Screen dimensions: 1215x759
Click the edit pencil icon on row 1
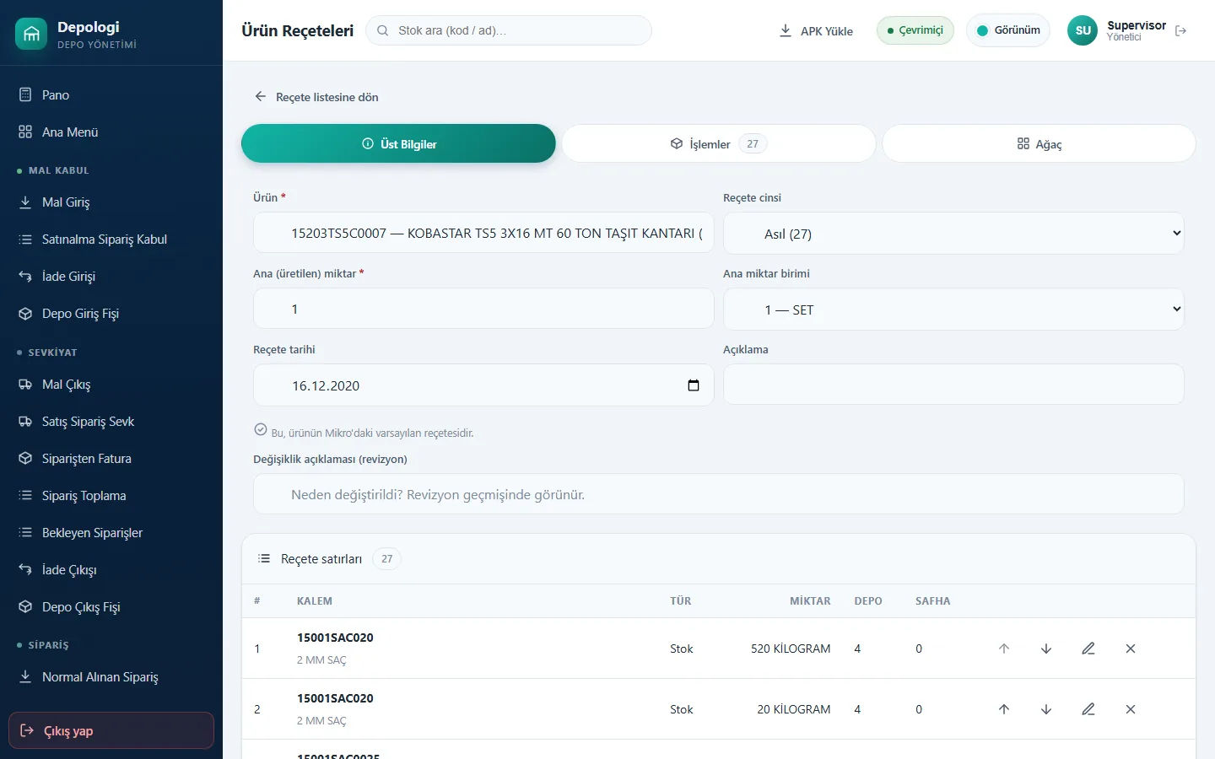[x=1088, y=649]
